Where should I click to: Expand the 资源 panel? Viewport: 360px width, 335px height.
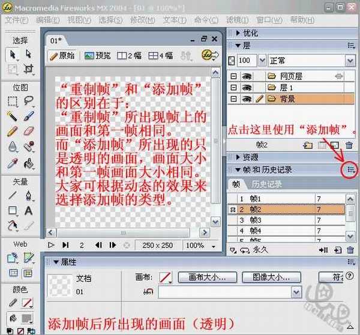238,157
